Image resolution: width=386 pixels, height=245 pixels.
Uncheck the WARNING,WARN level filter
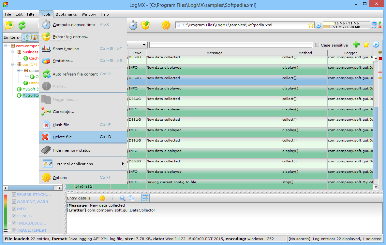tap(14, 201)
